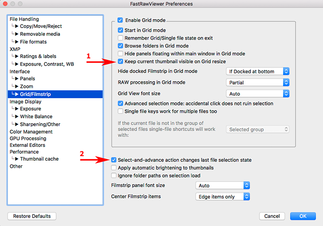Toggle Single file keys work for multiple files

click(x=121, y=112)
